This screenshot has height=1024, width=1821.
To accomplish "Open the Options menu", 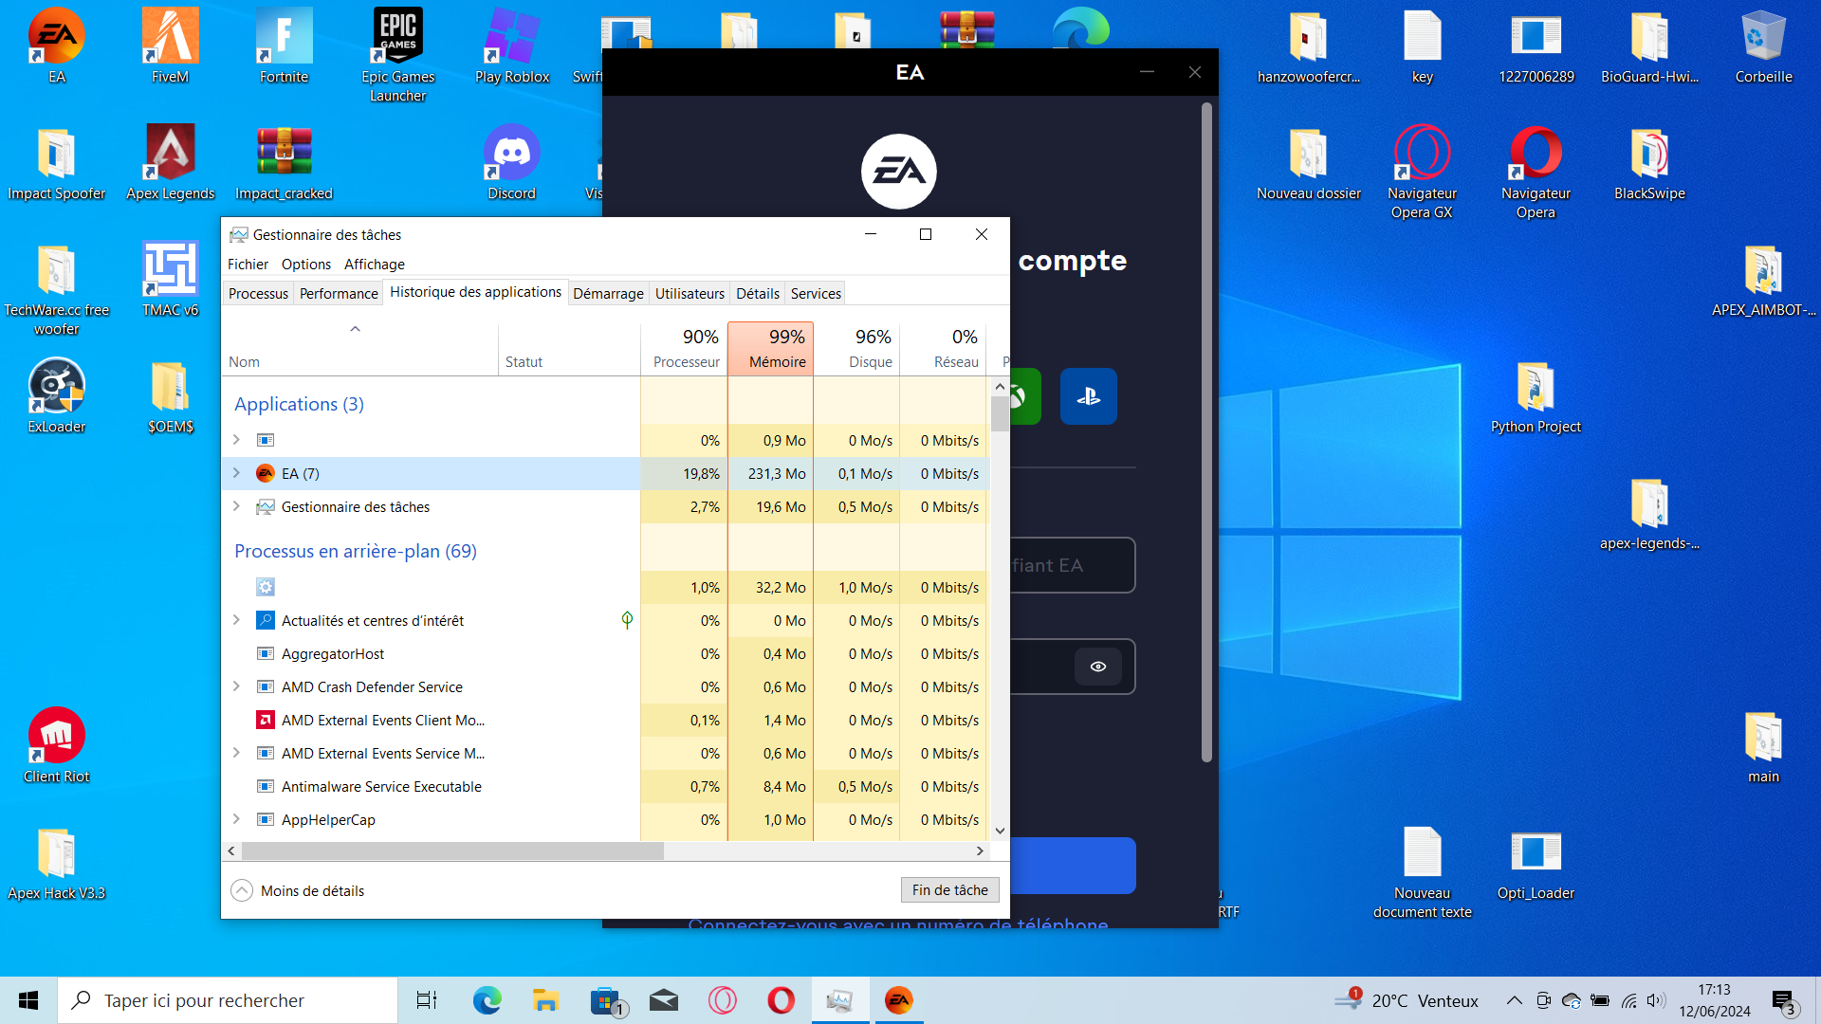I will tap(305, 264).
